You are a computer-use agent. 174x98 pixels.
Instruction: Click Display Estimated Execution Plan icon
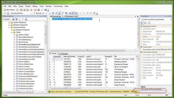coord(53,13)
